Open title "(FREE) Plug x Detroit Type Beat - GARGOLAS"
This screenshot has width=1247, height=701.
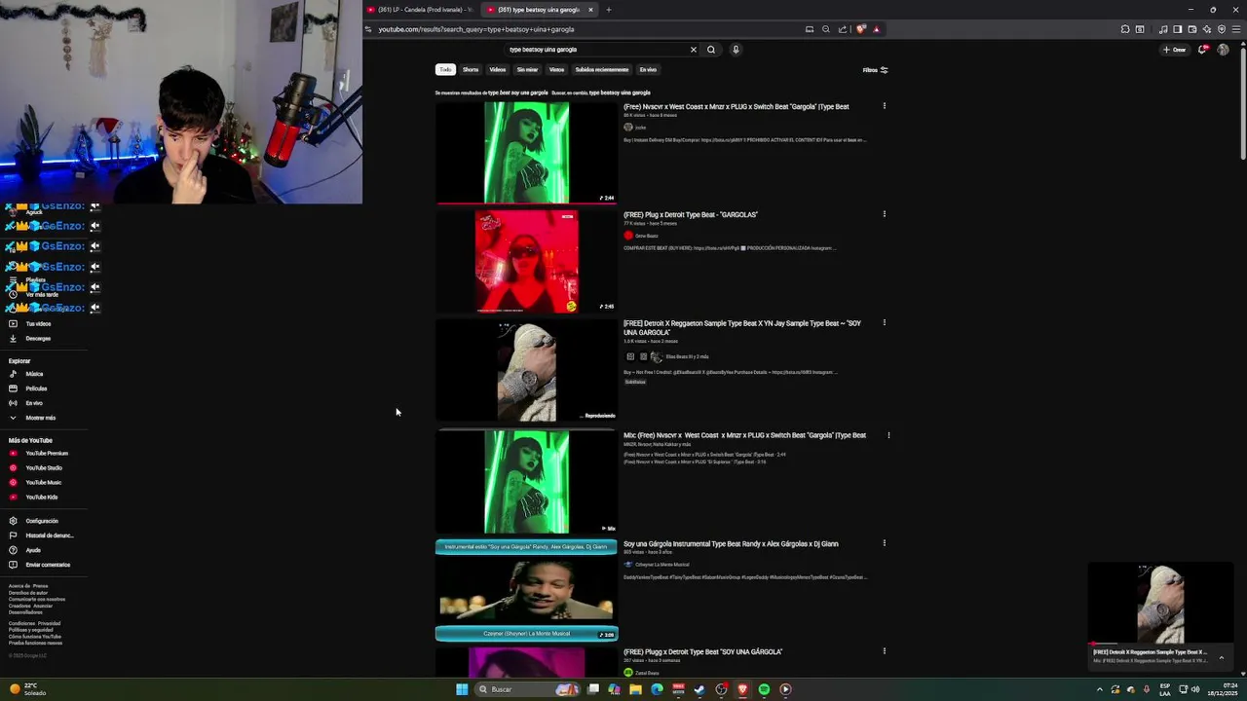(x=691, y=214)
